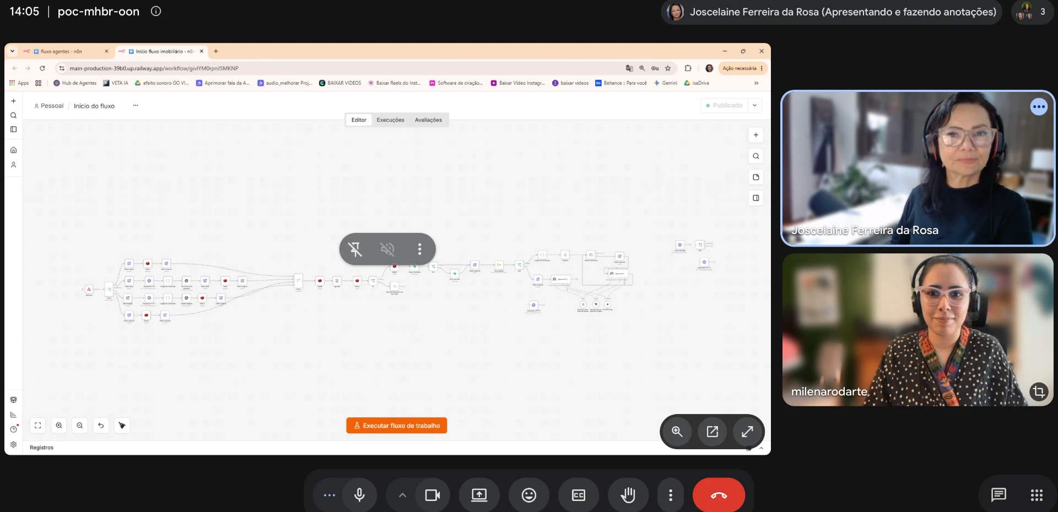Image resolution: width=1058 pixels, height=512 pixels.
Task: Open the n8n sidebar home icon
Action: 13,150
